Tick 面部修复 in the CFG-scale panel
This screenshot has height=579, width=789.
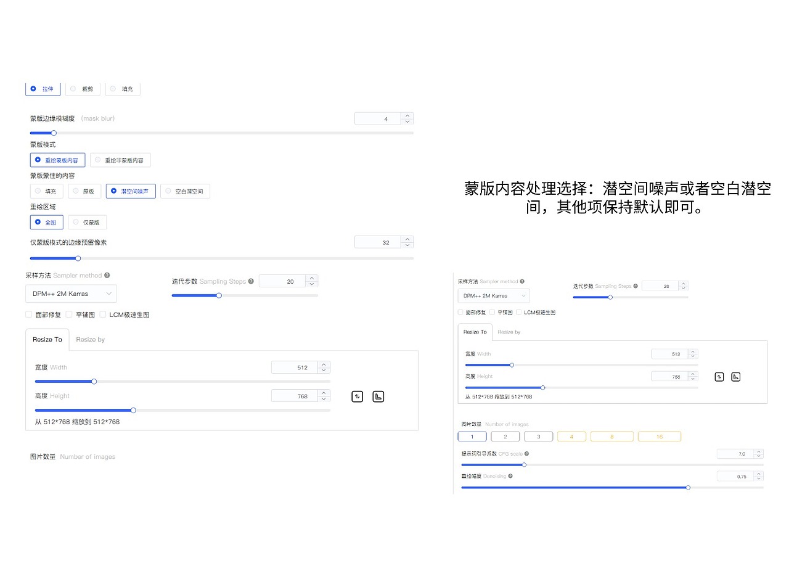[461, 313]
